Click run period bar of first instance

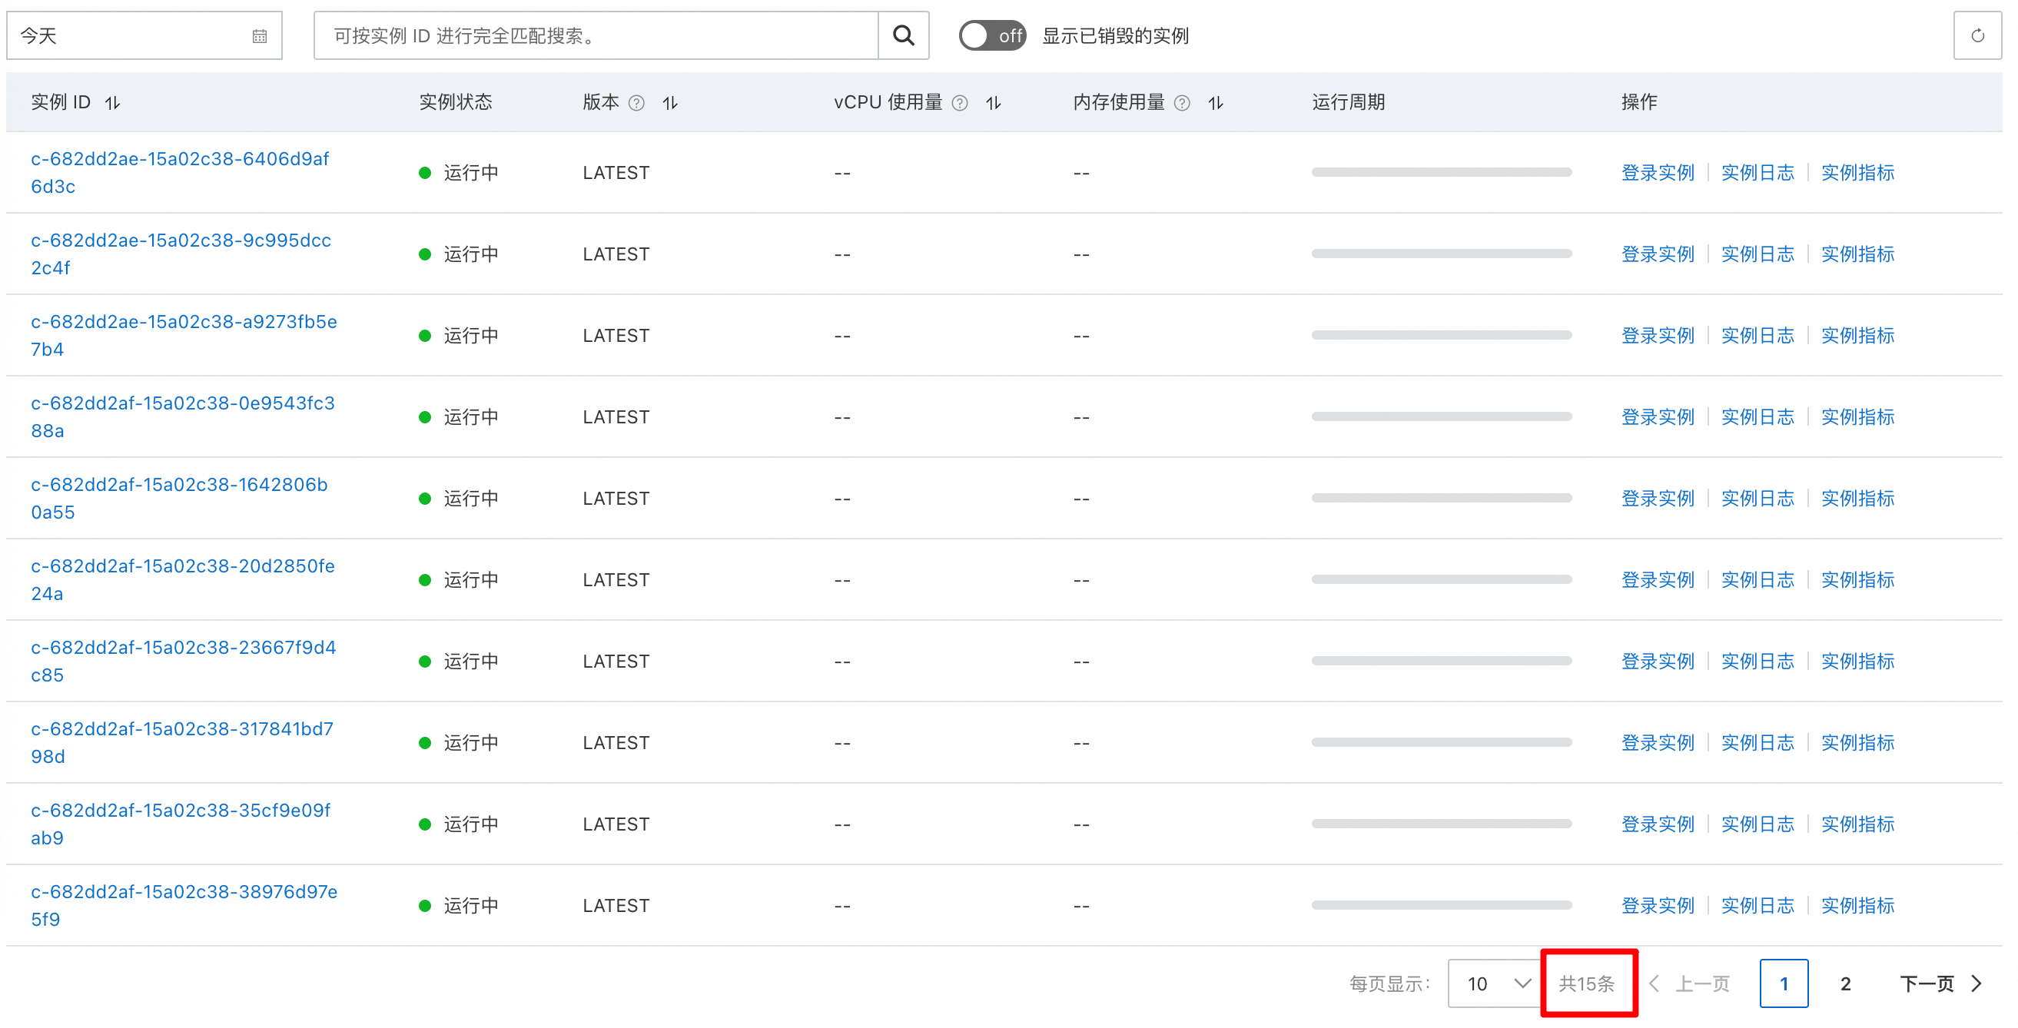pos(1441,172)
